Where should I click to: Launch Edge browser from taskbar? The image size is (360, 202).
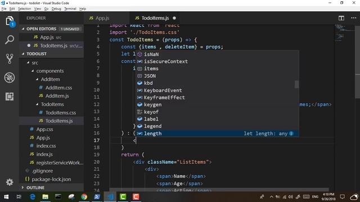pyautogui.click(x=33, y=197)
